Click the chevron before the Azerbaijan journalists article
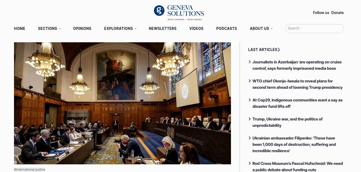The height and width of the screenshot is (172, 361). tap(250, 62)
